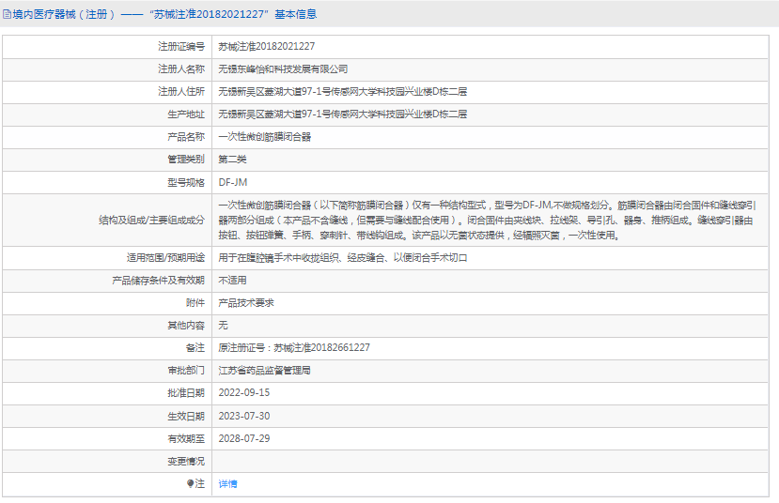Click the 备注 label

(195, 348)
